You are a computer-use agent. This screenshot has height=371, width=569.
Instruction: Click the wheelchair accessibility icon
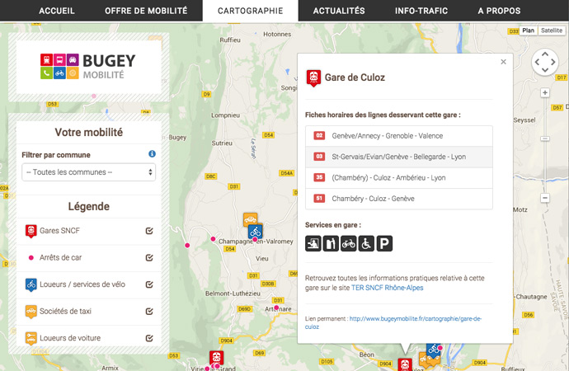(366, 243)
